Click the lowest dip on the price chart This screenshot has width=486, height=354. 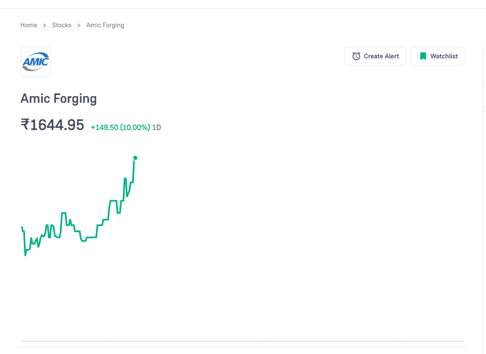point(26,255)
